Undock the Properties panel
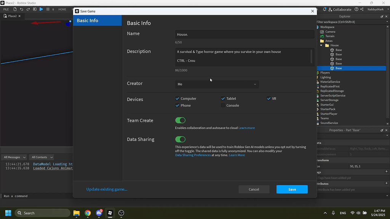The height and width of the screenshot is (219, 390). click(x=382, y=130)
